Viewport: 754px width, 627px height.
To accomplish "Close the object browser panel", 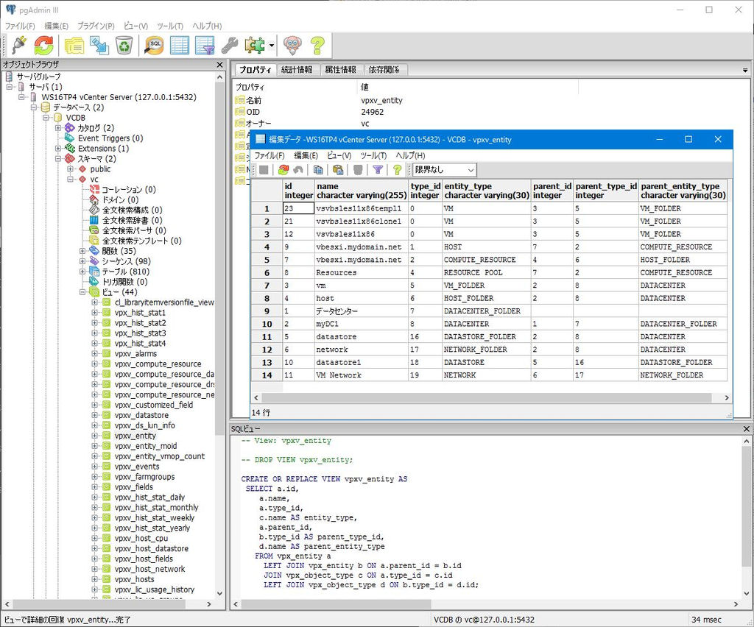I will pos(219,64).
